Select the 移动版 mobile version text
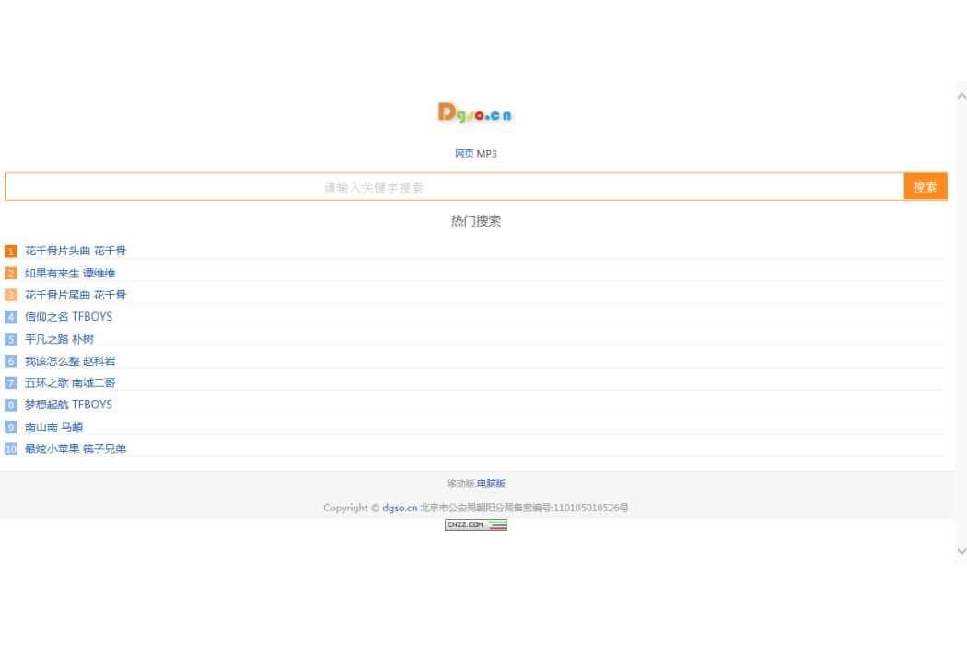Screen dimensions: 967x645 [460, 483]
